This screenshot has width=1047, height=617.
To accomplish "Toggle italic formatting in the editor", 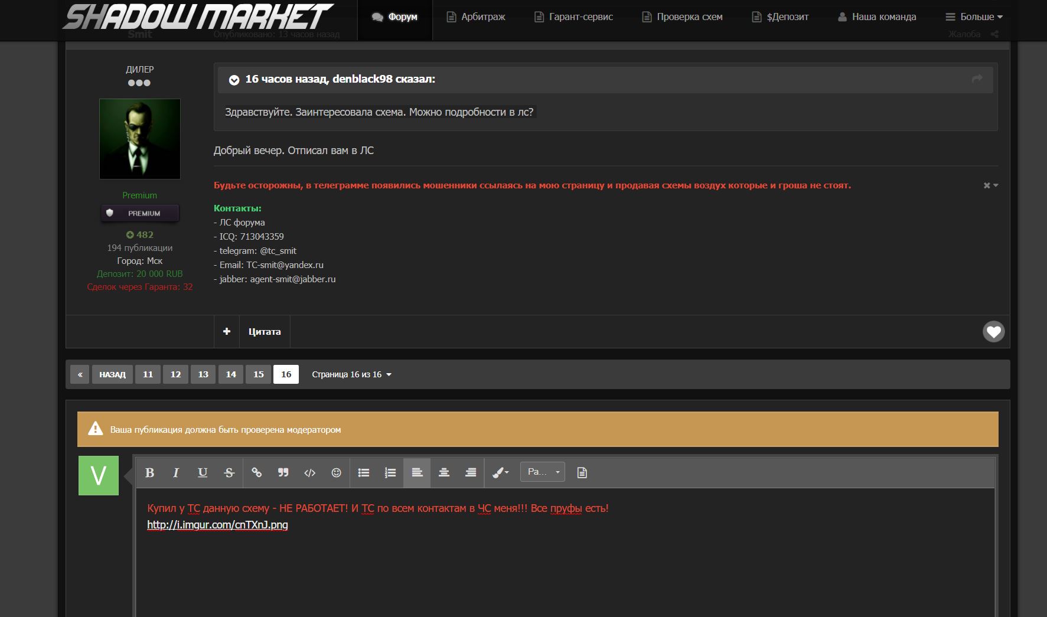I will 175,472.
